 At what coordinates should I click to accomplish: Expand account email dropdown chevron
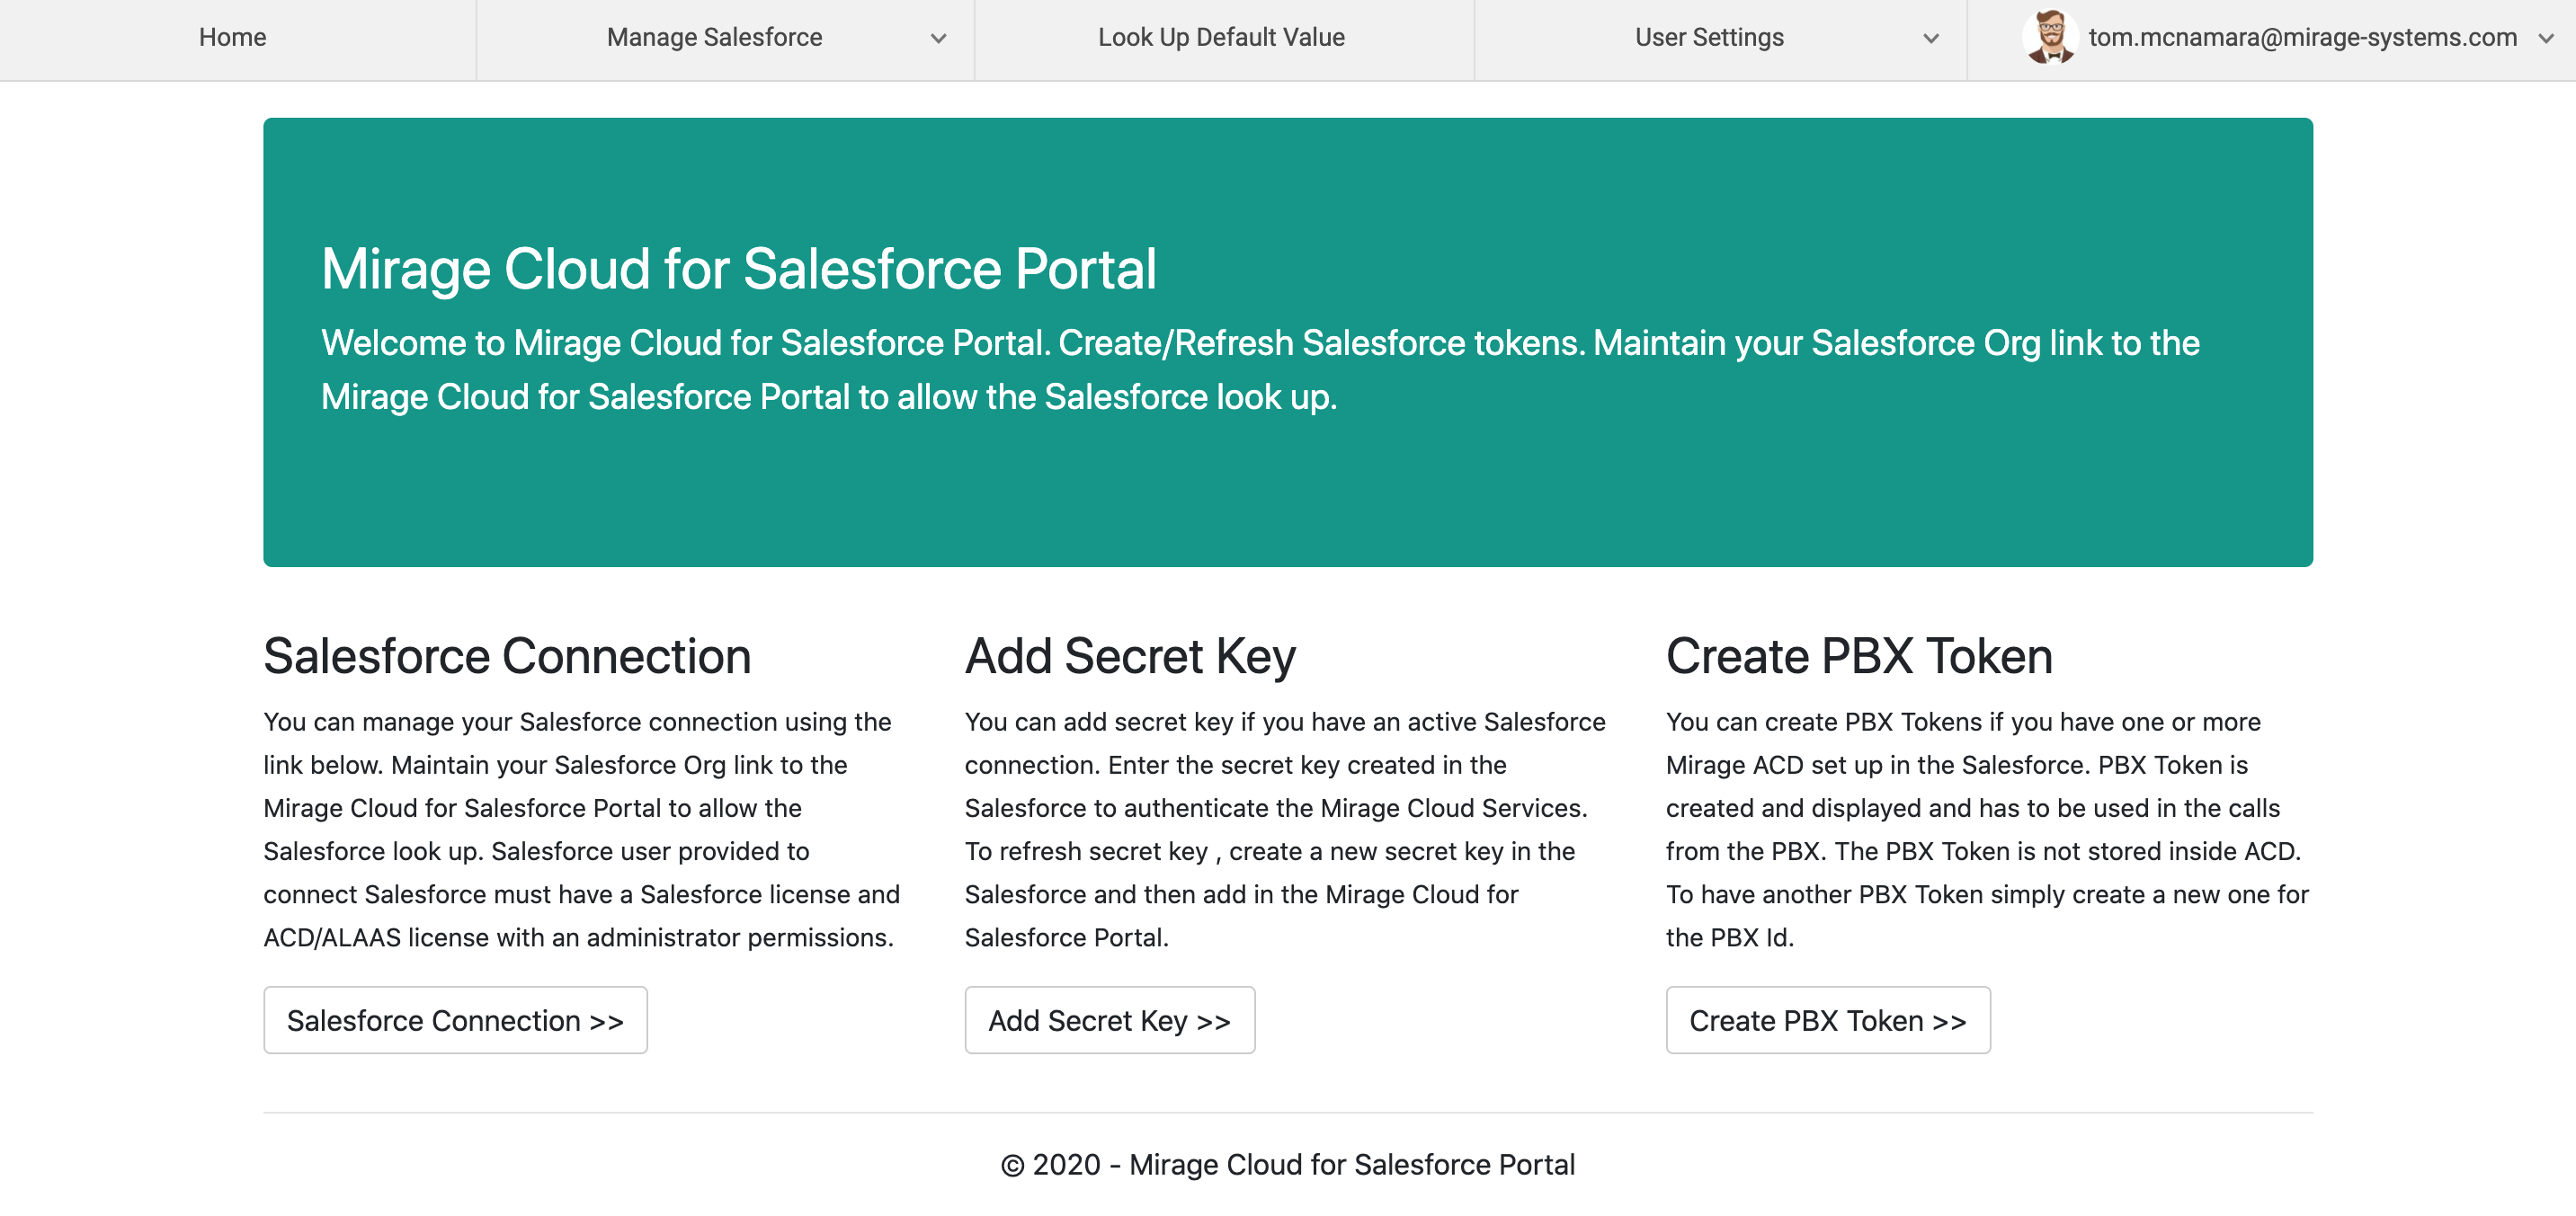pyautogui.click(x=2546, y=39)
